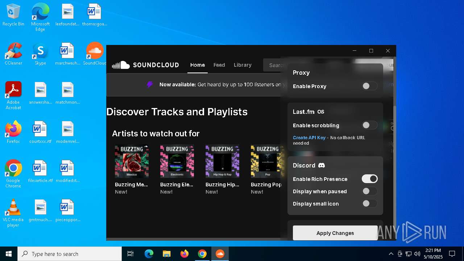Screen dimensions: 464x261
Task: Select the thomasgoa... Word file on desktop
Action: tap(95, 15)
